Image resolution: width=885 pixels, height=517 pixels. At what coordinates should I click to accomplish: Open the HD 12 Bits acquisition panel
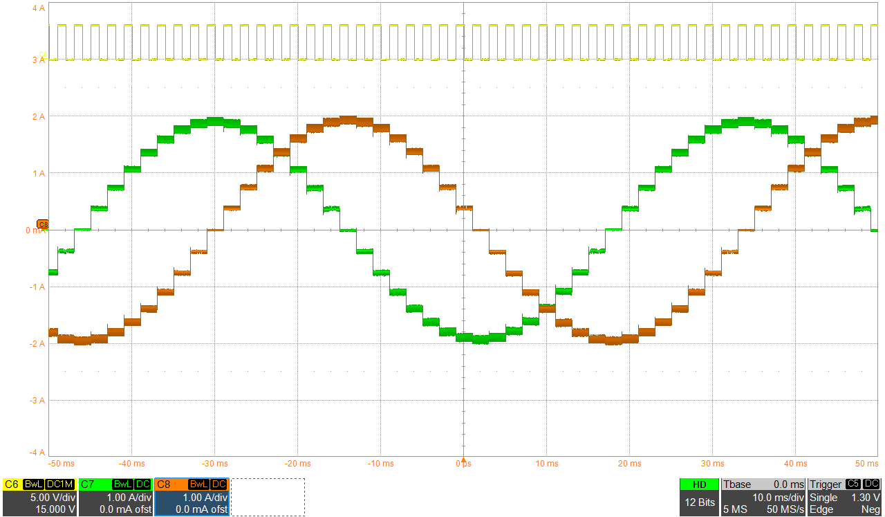click(700, 491)
